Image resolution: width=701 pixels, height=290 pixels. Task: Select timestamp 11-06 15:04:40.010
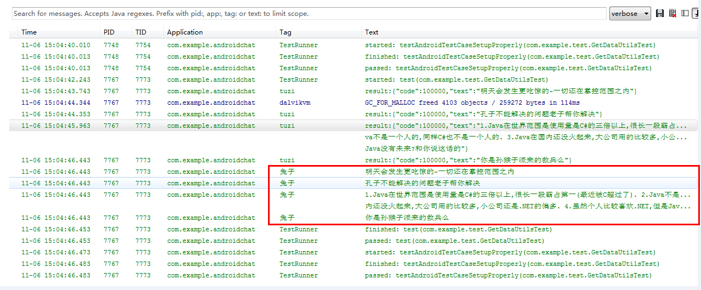pos(56,46)
